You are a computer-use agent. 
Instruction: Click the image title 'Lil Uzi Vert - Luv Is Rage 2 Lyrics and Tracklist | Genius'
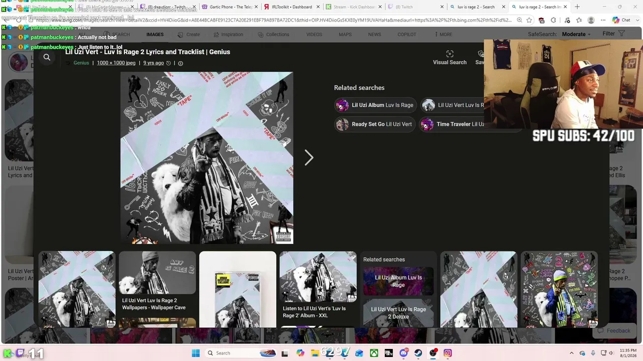pos(148,52)
